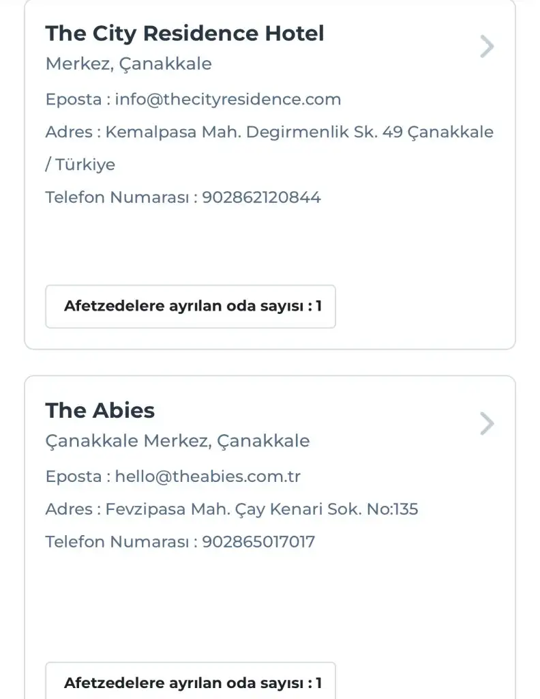Click the 'Merkez, Çanakkale' location under City Residence

[x=128, y=64]
